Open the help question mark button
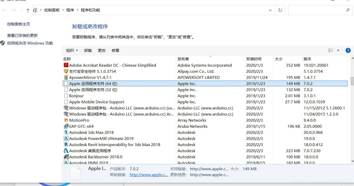 pos(348,50)
